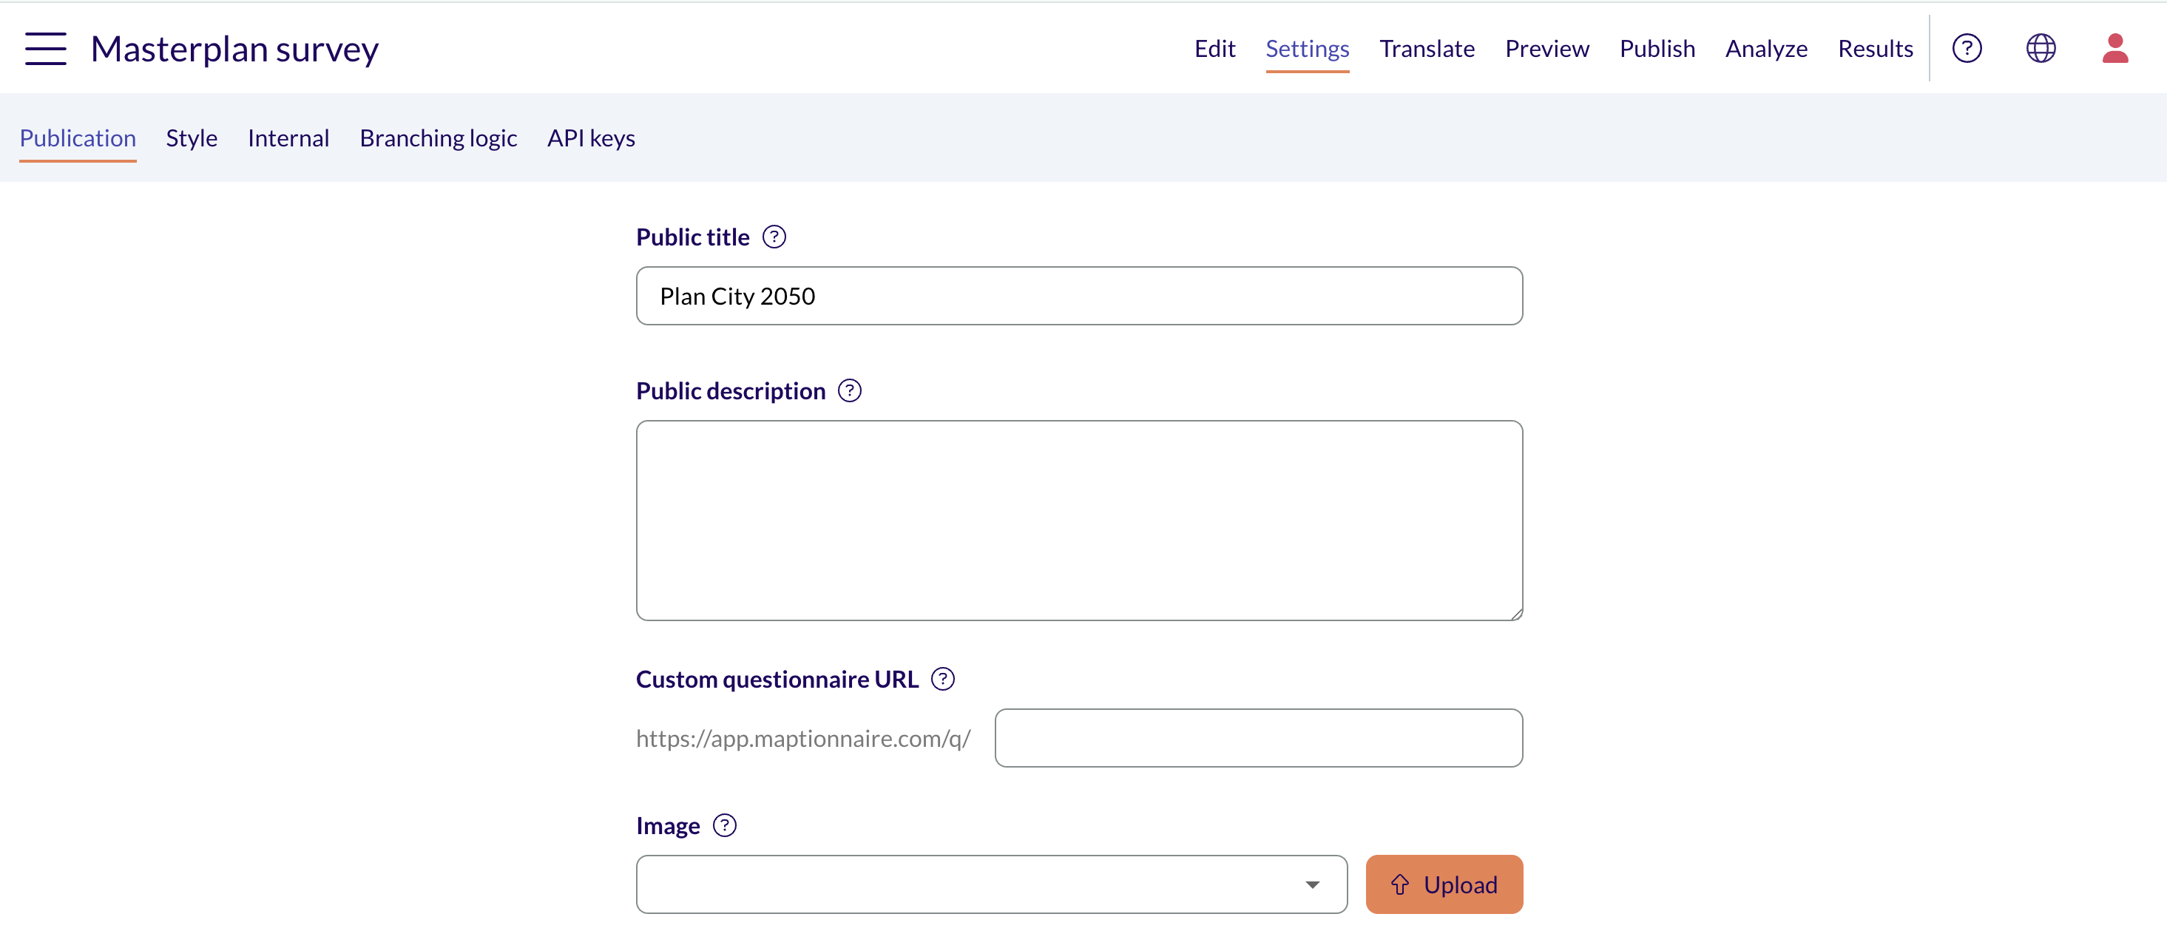Click the top-bar help question icon

click(x=1967, y=49)
